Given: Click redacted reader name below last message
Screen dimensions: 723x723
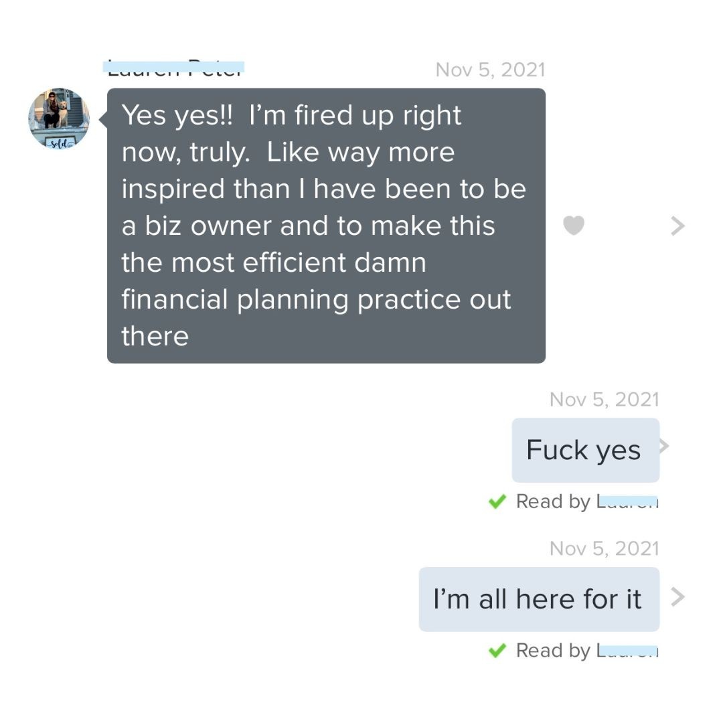Looking at the screenshot, I should (627, 651).
